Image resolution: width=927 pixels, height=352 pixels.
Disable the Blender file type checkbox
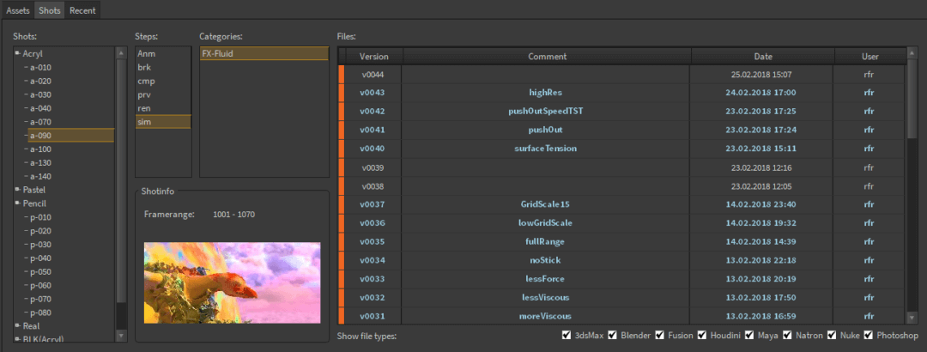tap(613, 336)
